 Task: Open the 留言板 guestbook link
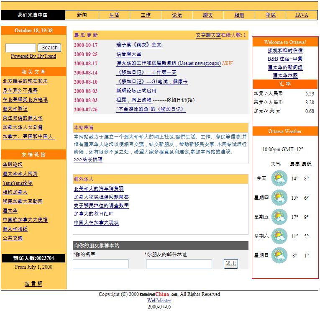(x=33, y=284)
